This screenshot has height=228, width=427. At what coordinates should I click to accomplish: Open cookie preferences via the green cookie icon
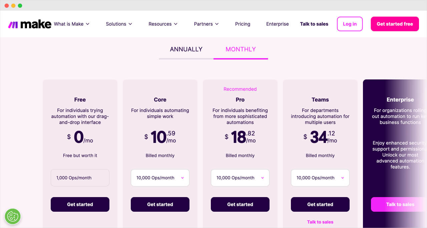tap(13, 216)
